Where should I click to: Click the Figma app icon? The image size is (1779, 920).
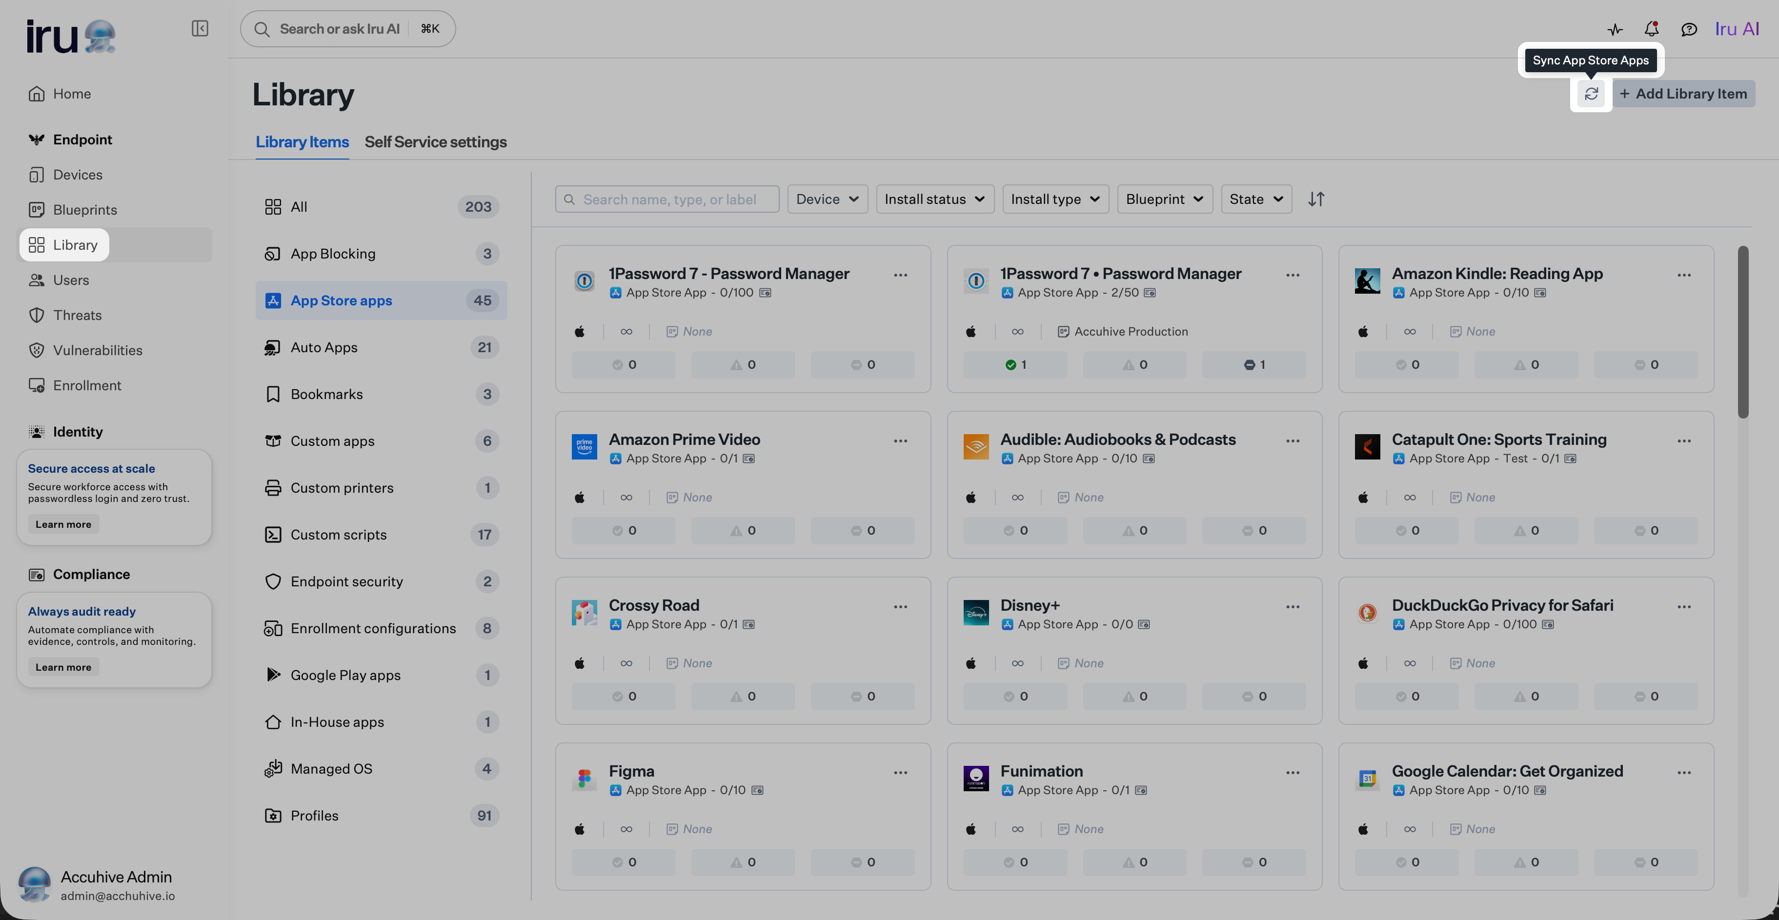[584, 779]
